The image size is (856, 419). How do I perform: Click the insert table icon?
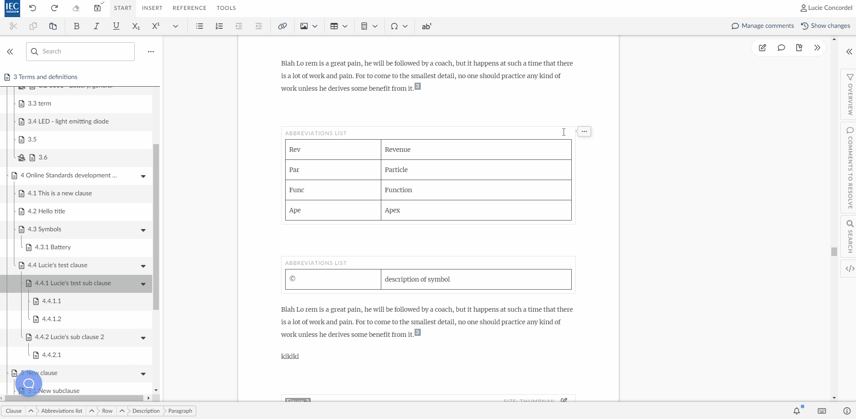pos(334,26)
